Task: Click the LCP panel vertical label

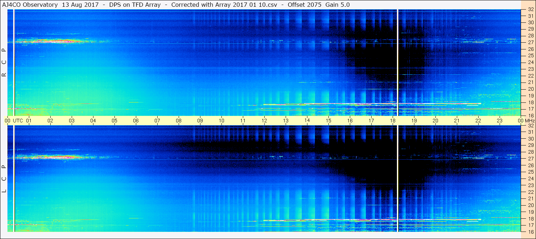Action: pyautogui.click(x=4, y=179)
